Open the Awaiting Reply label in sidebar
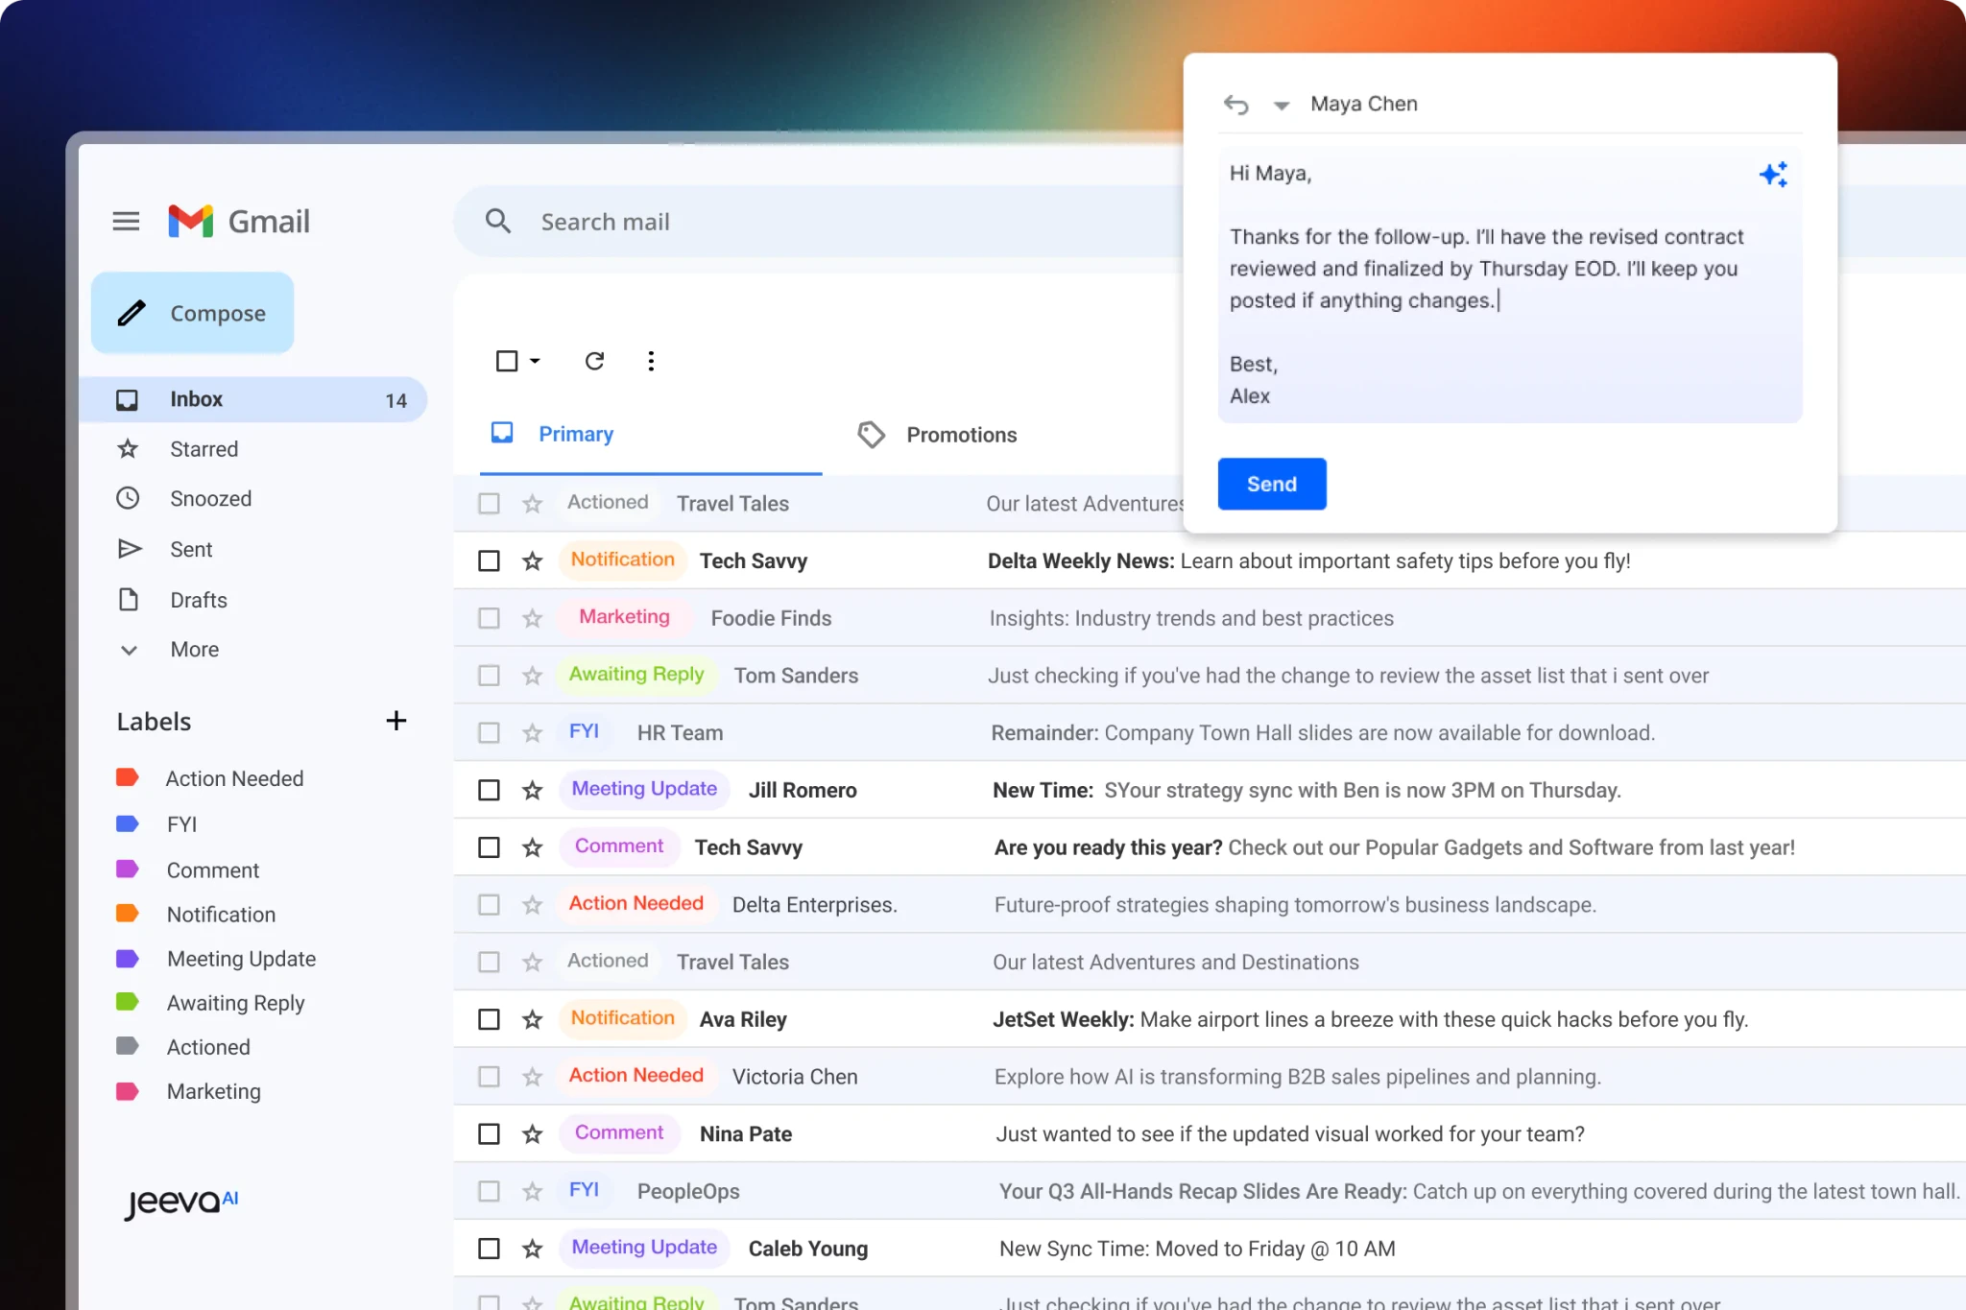The image size is (1966, 1310). [x=235, y=1003]
